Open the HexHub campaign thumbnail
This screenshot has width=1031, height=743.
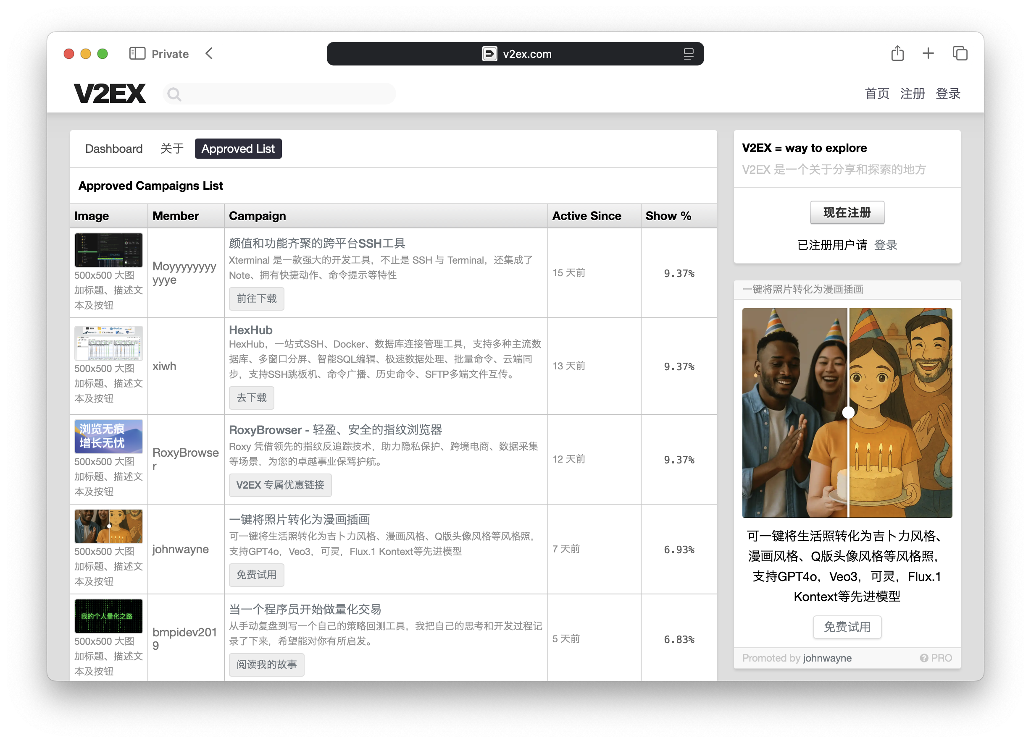[x=108, y=343]
